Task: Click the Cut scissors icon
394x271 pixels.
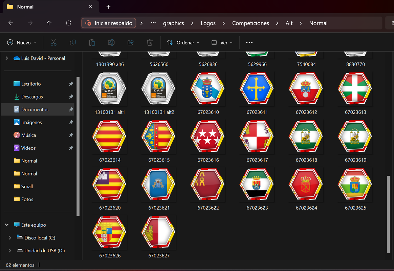Action: click(53, 43)
